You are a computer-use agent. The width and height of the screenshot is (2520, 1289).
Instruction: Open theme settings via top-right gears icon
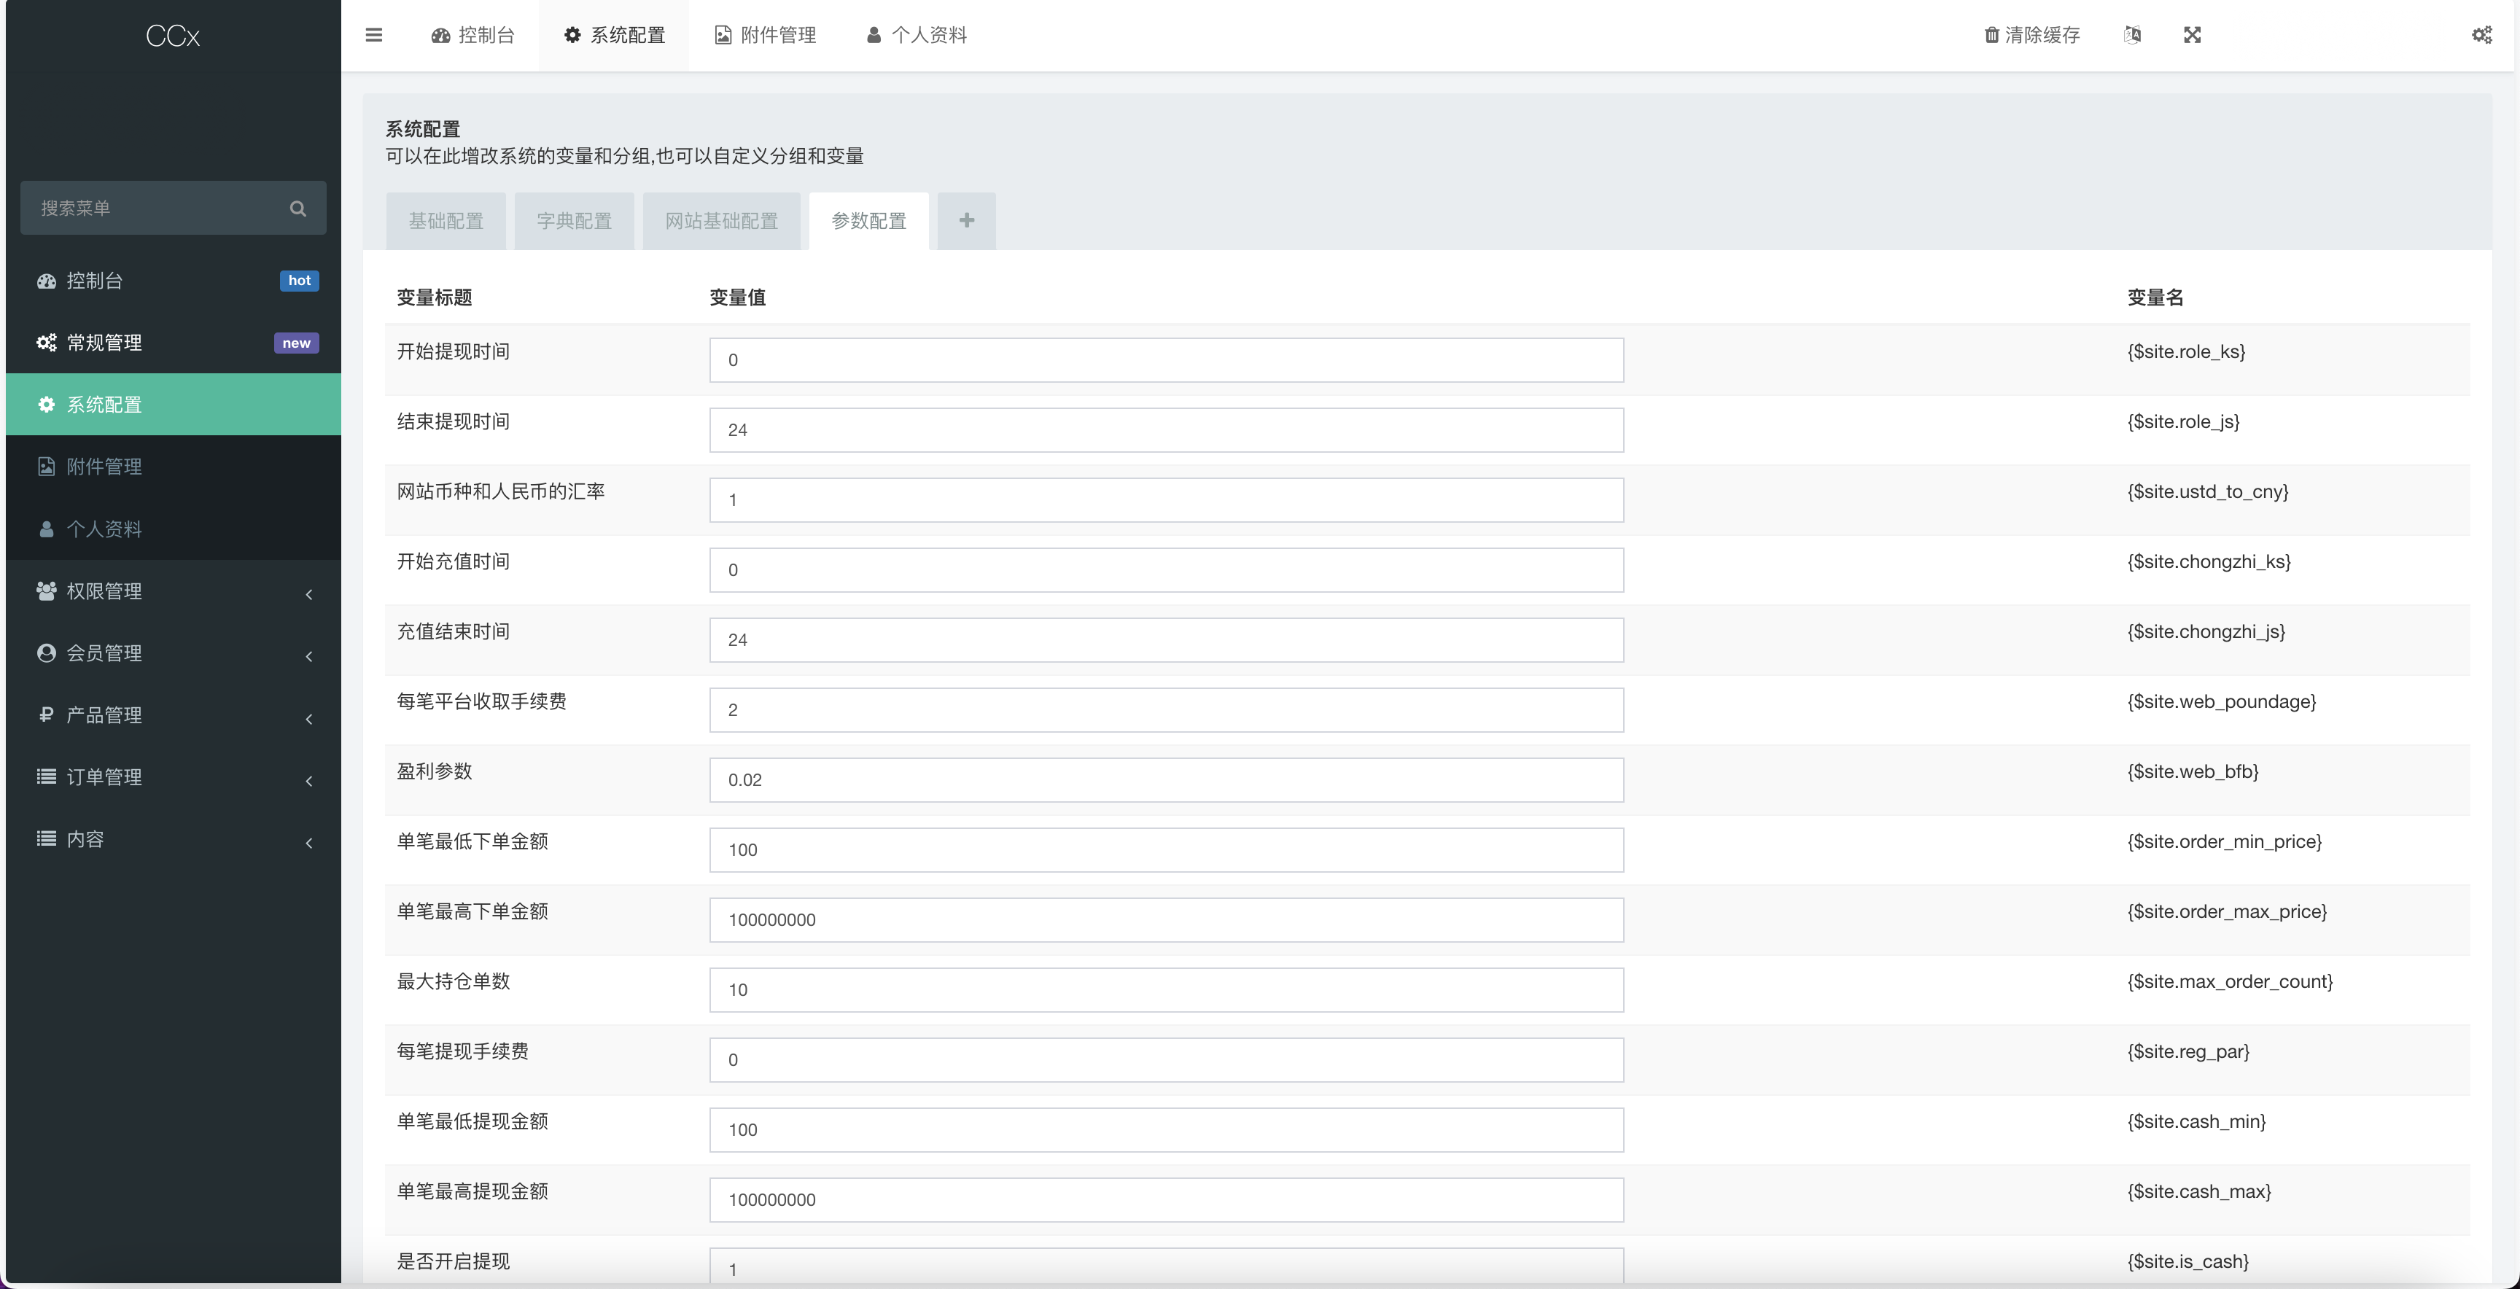pos(2482,35)
